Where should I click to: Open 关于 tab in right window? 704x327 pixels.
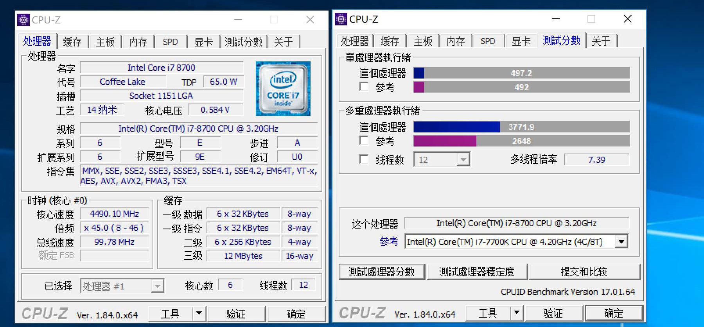point(601,41)
